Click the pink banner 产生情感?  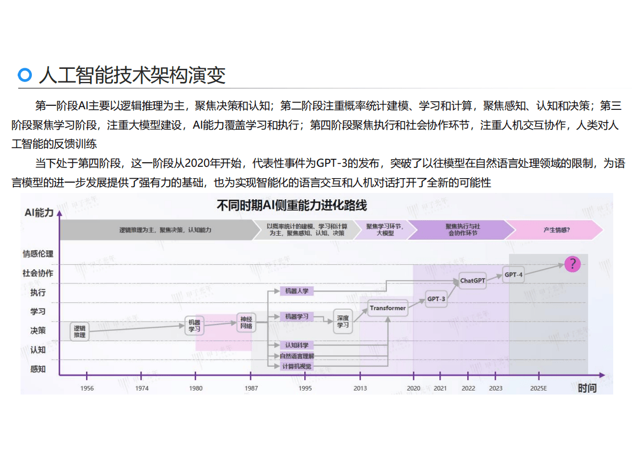[x=555, y=230]
